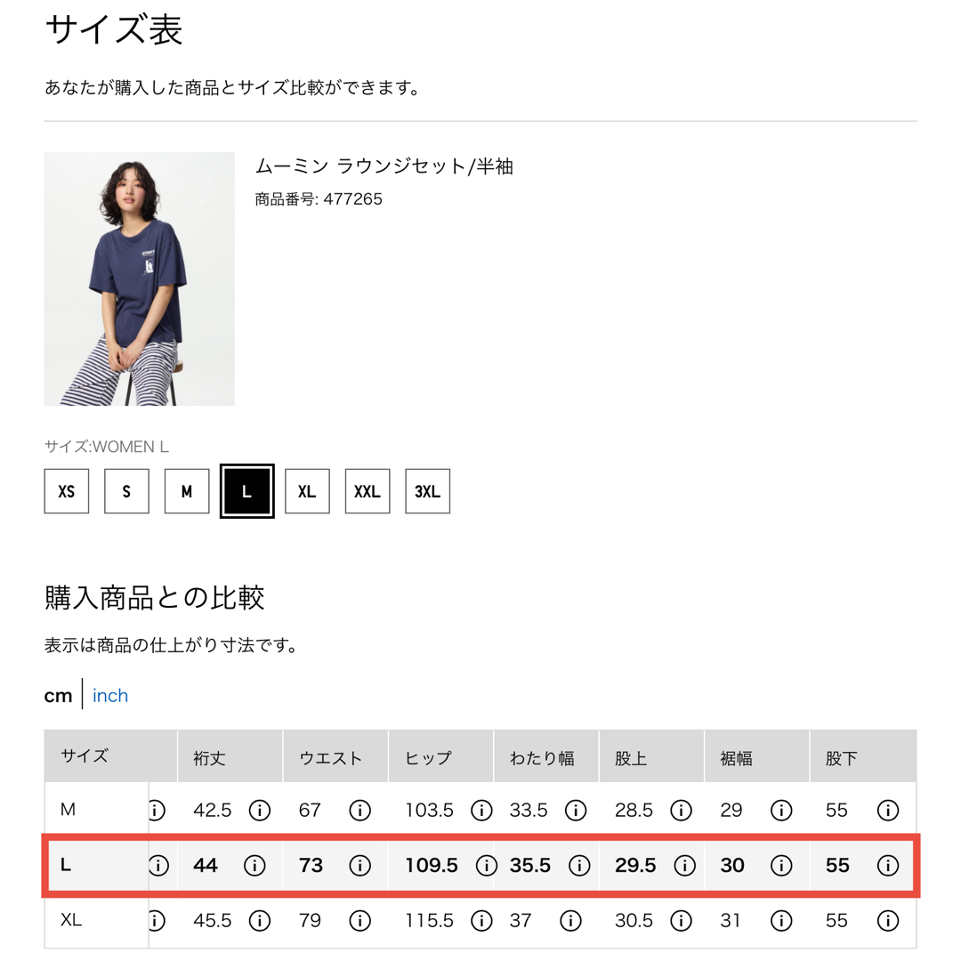
Task: Click info icon beside M 股下 55
Action: point(887,811)
